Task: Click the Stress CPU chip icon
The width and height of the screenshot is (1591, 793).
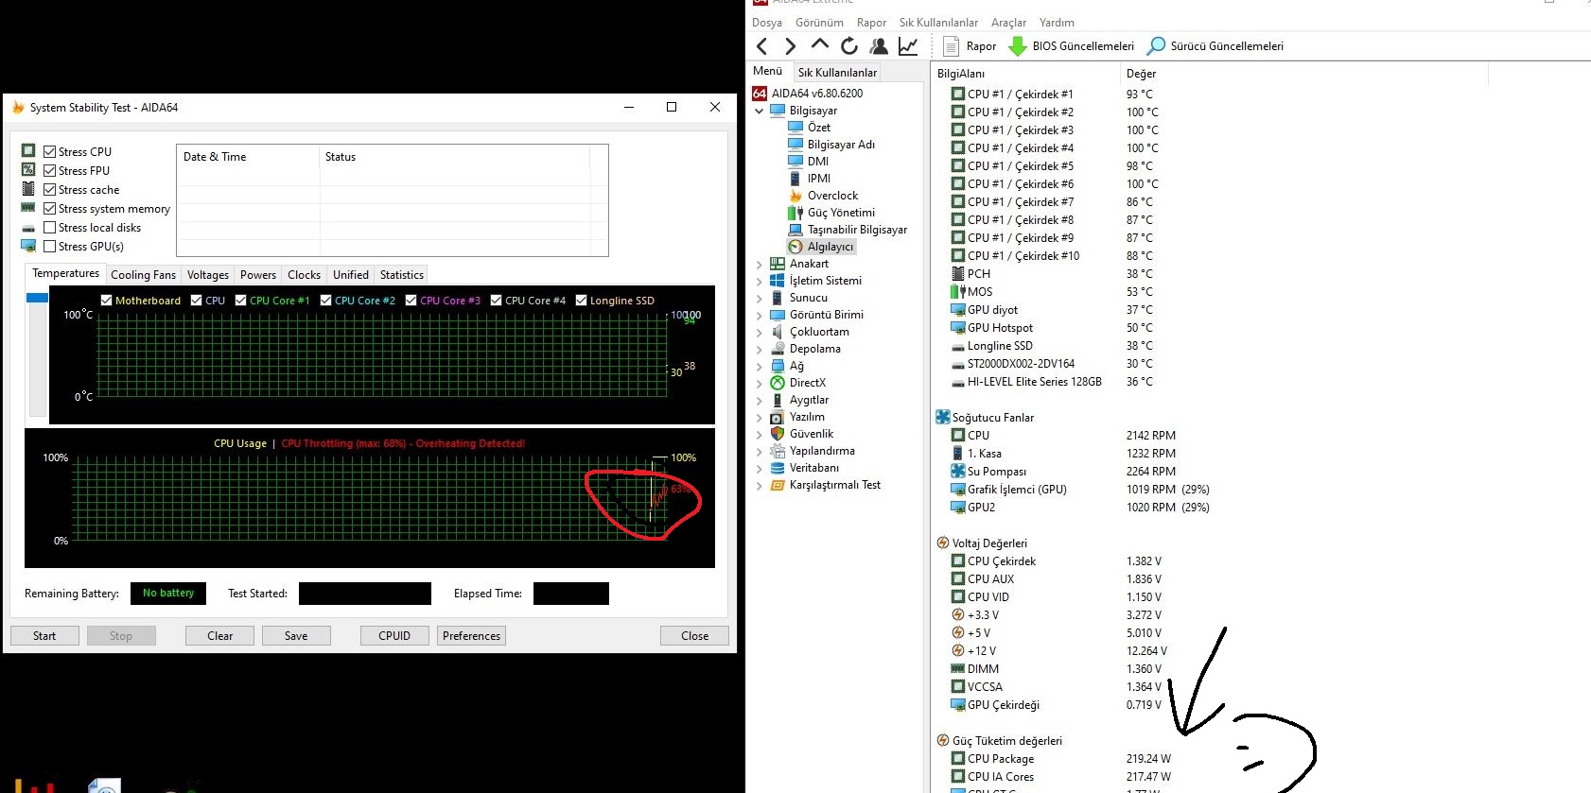Action: click(28, 150)
